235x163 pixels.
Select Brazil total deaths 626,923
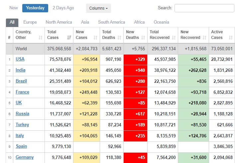click(113, 81)
